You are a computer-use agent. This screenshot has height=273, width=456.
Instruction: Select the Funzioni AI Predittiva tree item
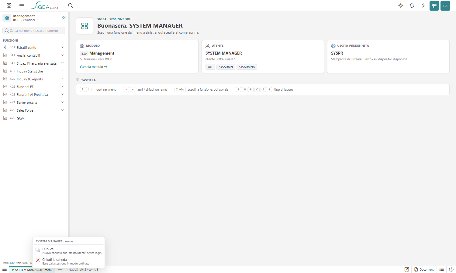[x=34, y=95]
